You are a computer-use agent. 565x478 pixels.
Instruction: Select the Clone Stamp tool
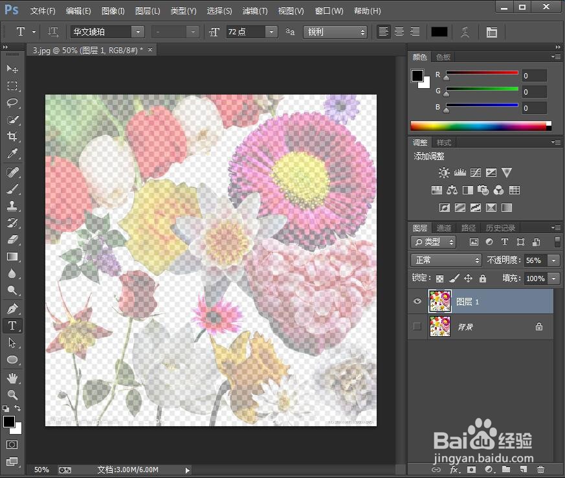coord(12,206)
